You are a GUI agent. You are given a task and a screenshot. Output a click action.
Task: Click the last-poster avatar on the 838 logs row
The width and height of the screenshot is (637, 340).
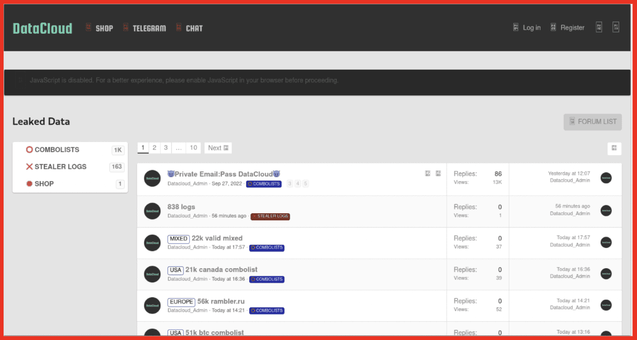606,211
